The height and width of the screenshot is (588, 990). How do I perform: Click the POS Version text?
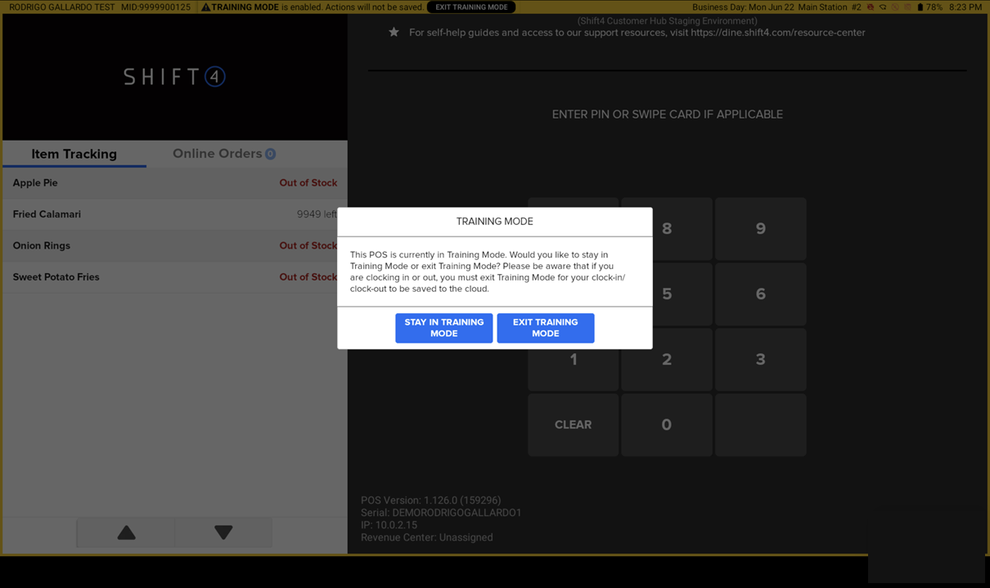(430, 500)
